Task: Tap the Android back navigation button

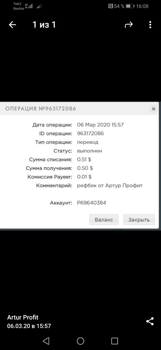Action: 46,341
